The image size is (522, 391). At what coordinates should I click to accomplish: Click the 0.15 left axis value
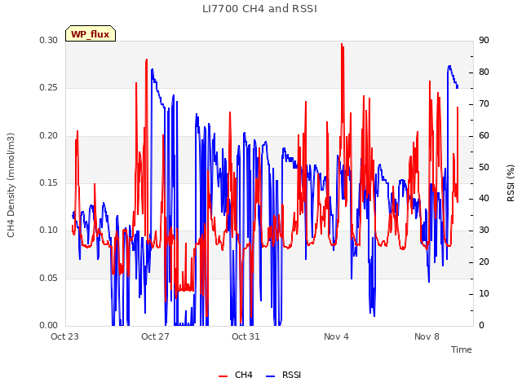[x=49, y=182]
